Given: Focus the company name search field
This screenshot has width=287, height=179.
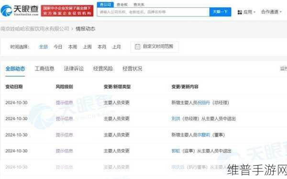Looking at the screenshot, I should [153, 12].
